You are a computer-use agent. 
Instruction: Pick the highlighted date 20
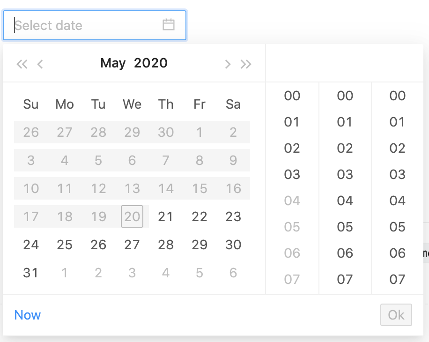pos(132,216)
